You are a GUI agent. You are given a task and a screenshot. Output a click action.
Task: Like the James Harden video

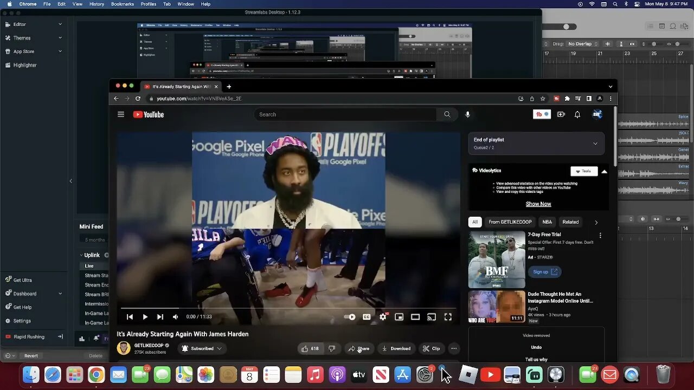[x=310, y=348]
